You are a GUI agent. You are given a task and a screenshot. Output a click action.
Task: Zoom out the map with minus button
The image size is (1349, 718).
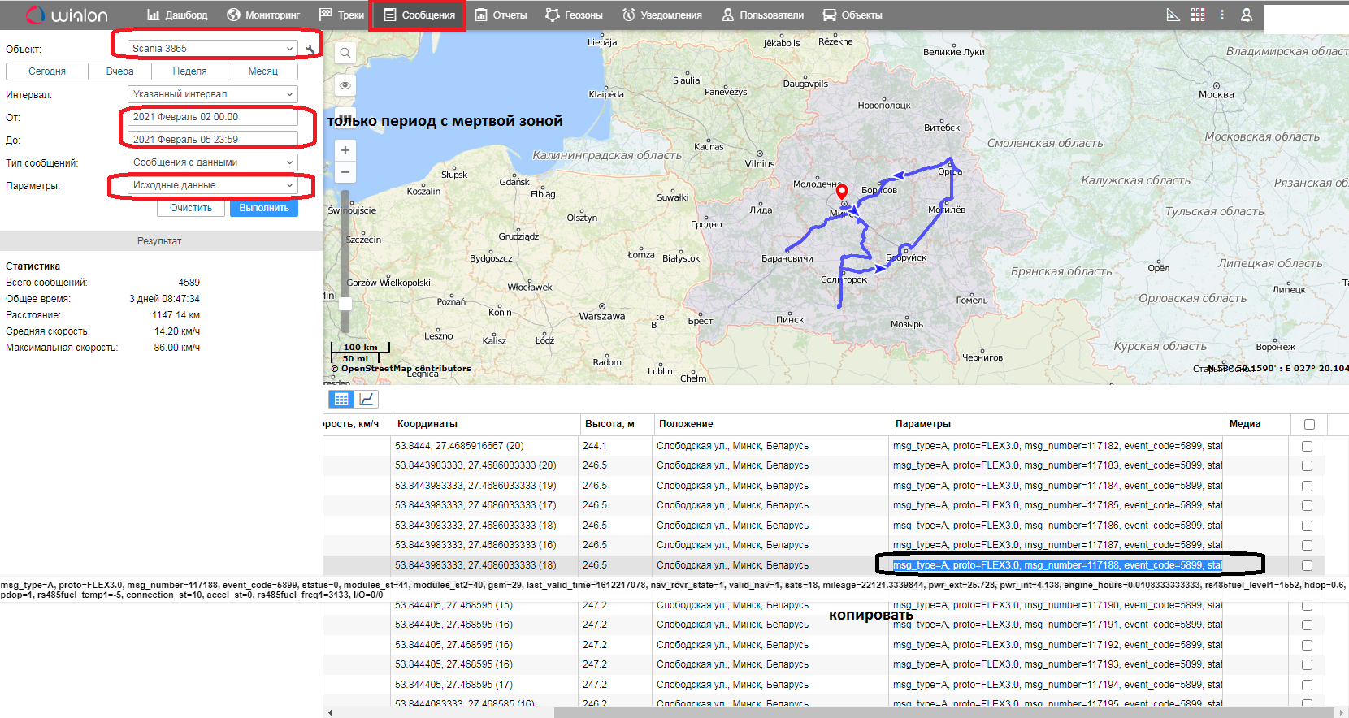tap(345, 172)
